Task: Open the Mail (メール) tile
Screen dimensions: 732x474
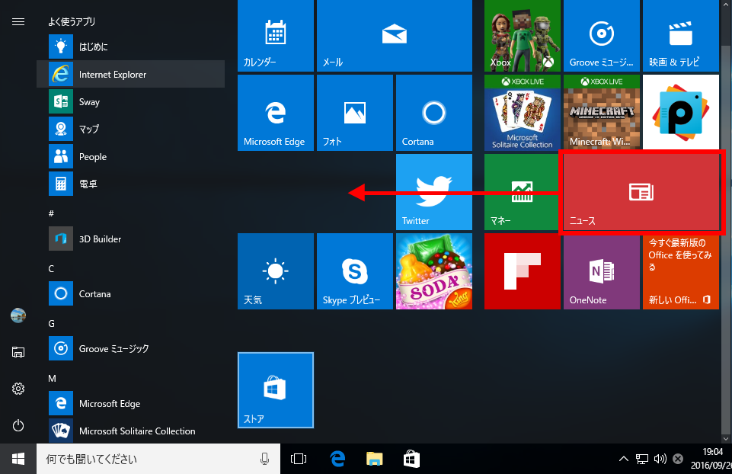Action: tap(395, 36)
